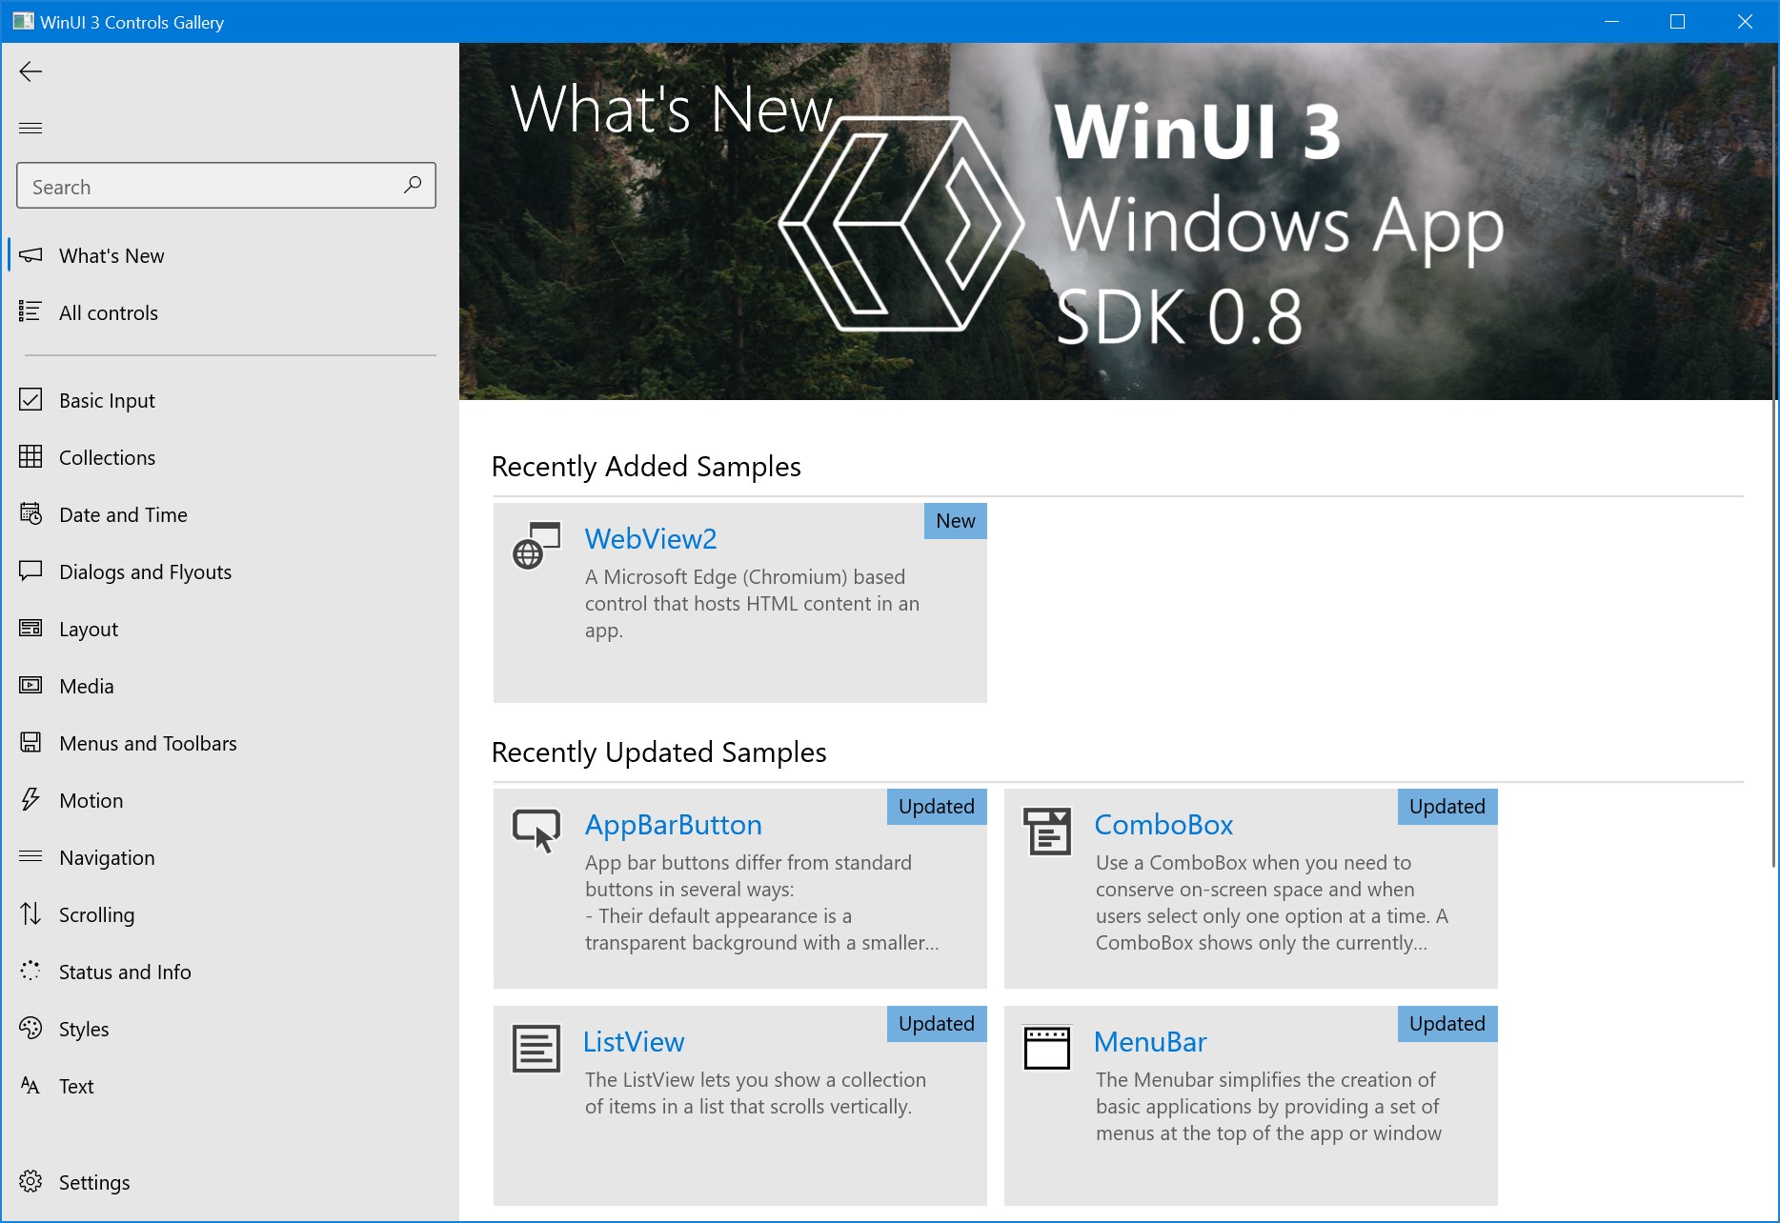
Task: Go to Date and Time category
Action: point(229,514)
